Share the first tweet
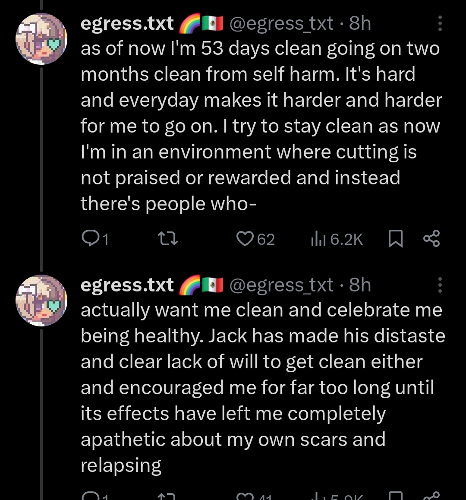466x500 pixels. point(431,238)
